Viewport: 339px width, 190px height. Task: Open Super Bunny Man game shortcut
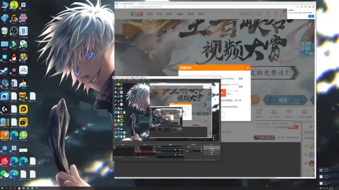[23, 18]
